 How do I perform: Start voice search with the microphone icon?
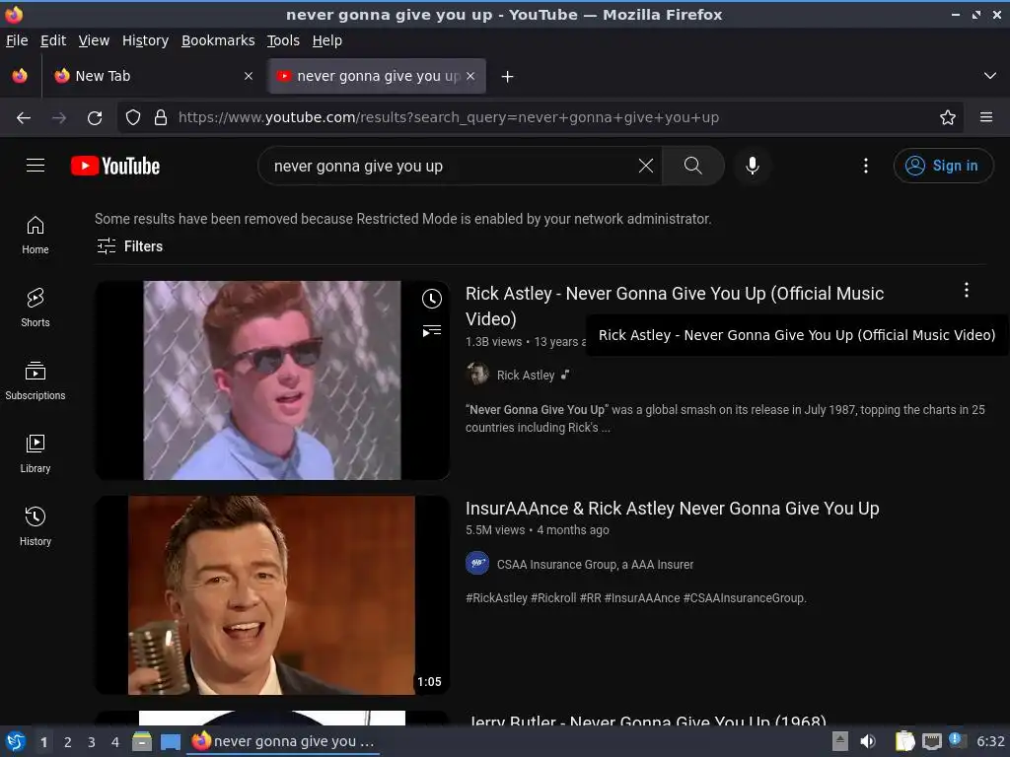752,166
